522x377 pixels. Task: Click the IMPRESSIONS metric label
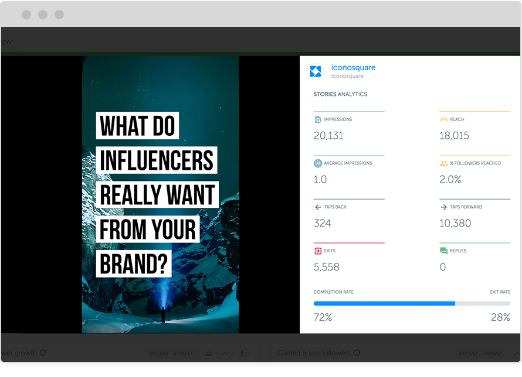(338, 119)
